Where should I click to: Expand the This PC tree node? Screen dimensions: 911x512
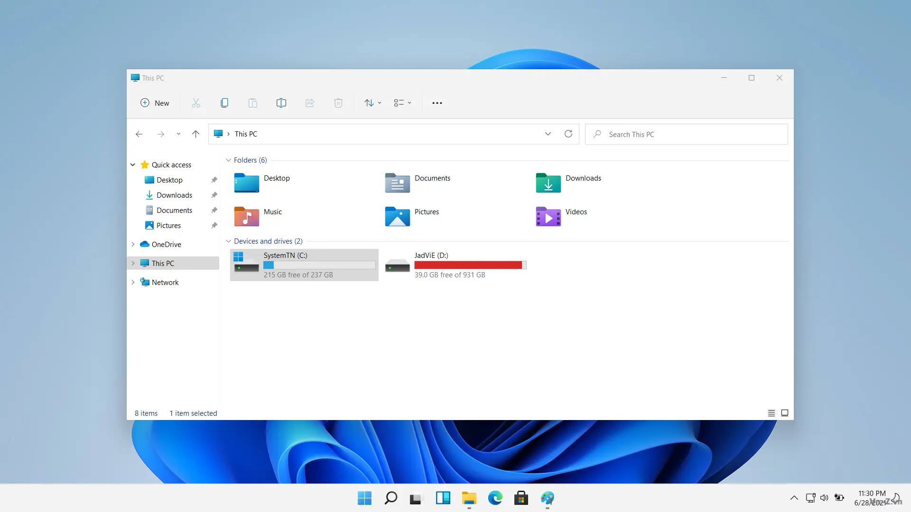pos(133,264)
